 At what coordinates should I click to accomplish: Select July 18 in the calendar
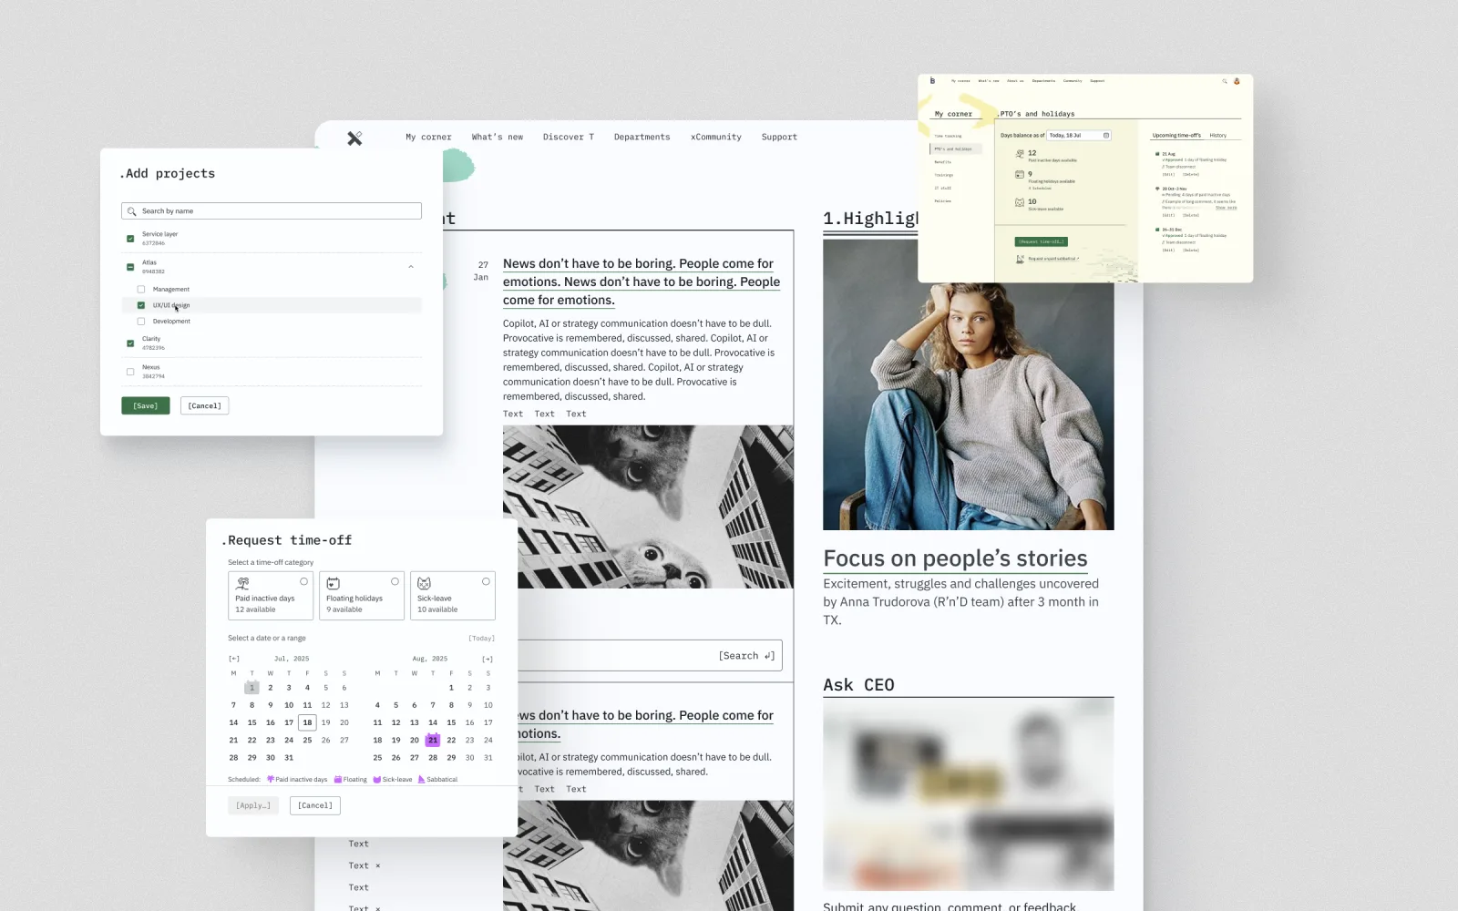(x=307, y=722)
